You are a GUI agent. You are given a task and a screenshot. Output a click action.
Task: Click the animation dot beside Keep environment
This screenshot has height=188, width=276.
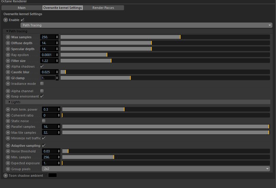pos(8,96)
